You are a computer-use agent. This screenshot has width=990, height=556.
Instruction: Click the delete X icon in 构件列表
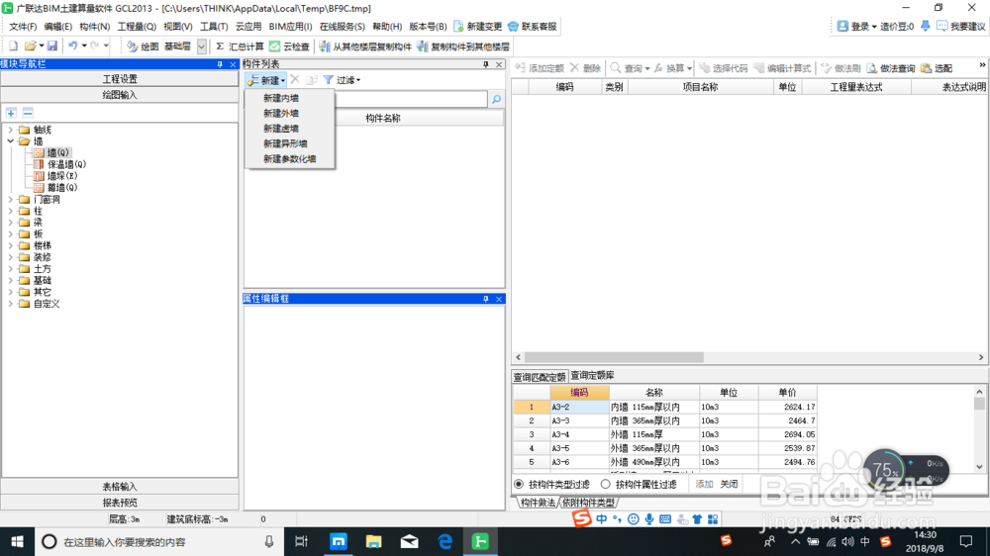pyautogui.click(x=295, y=80)
